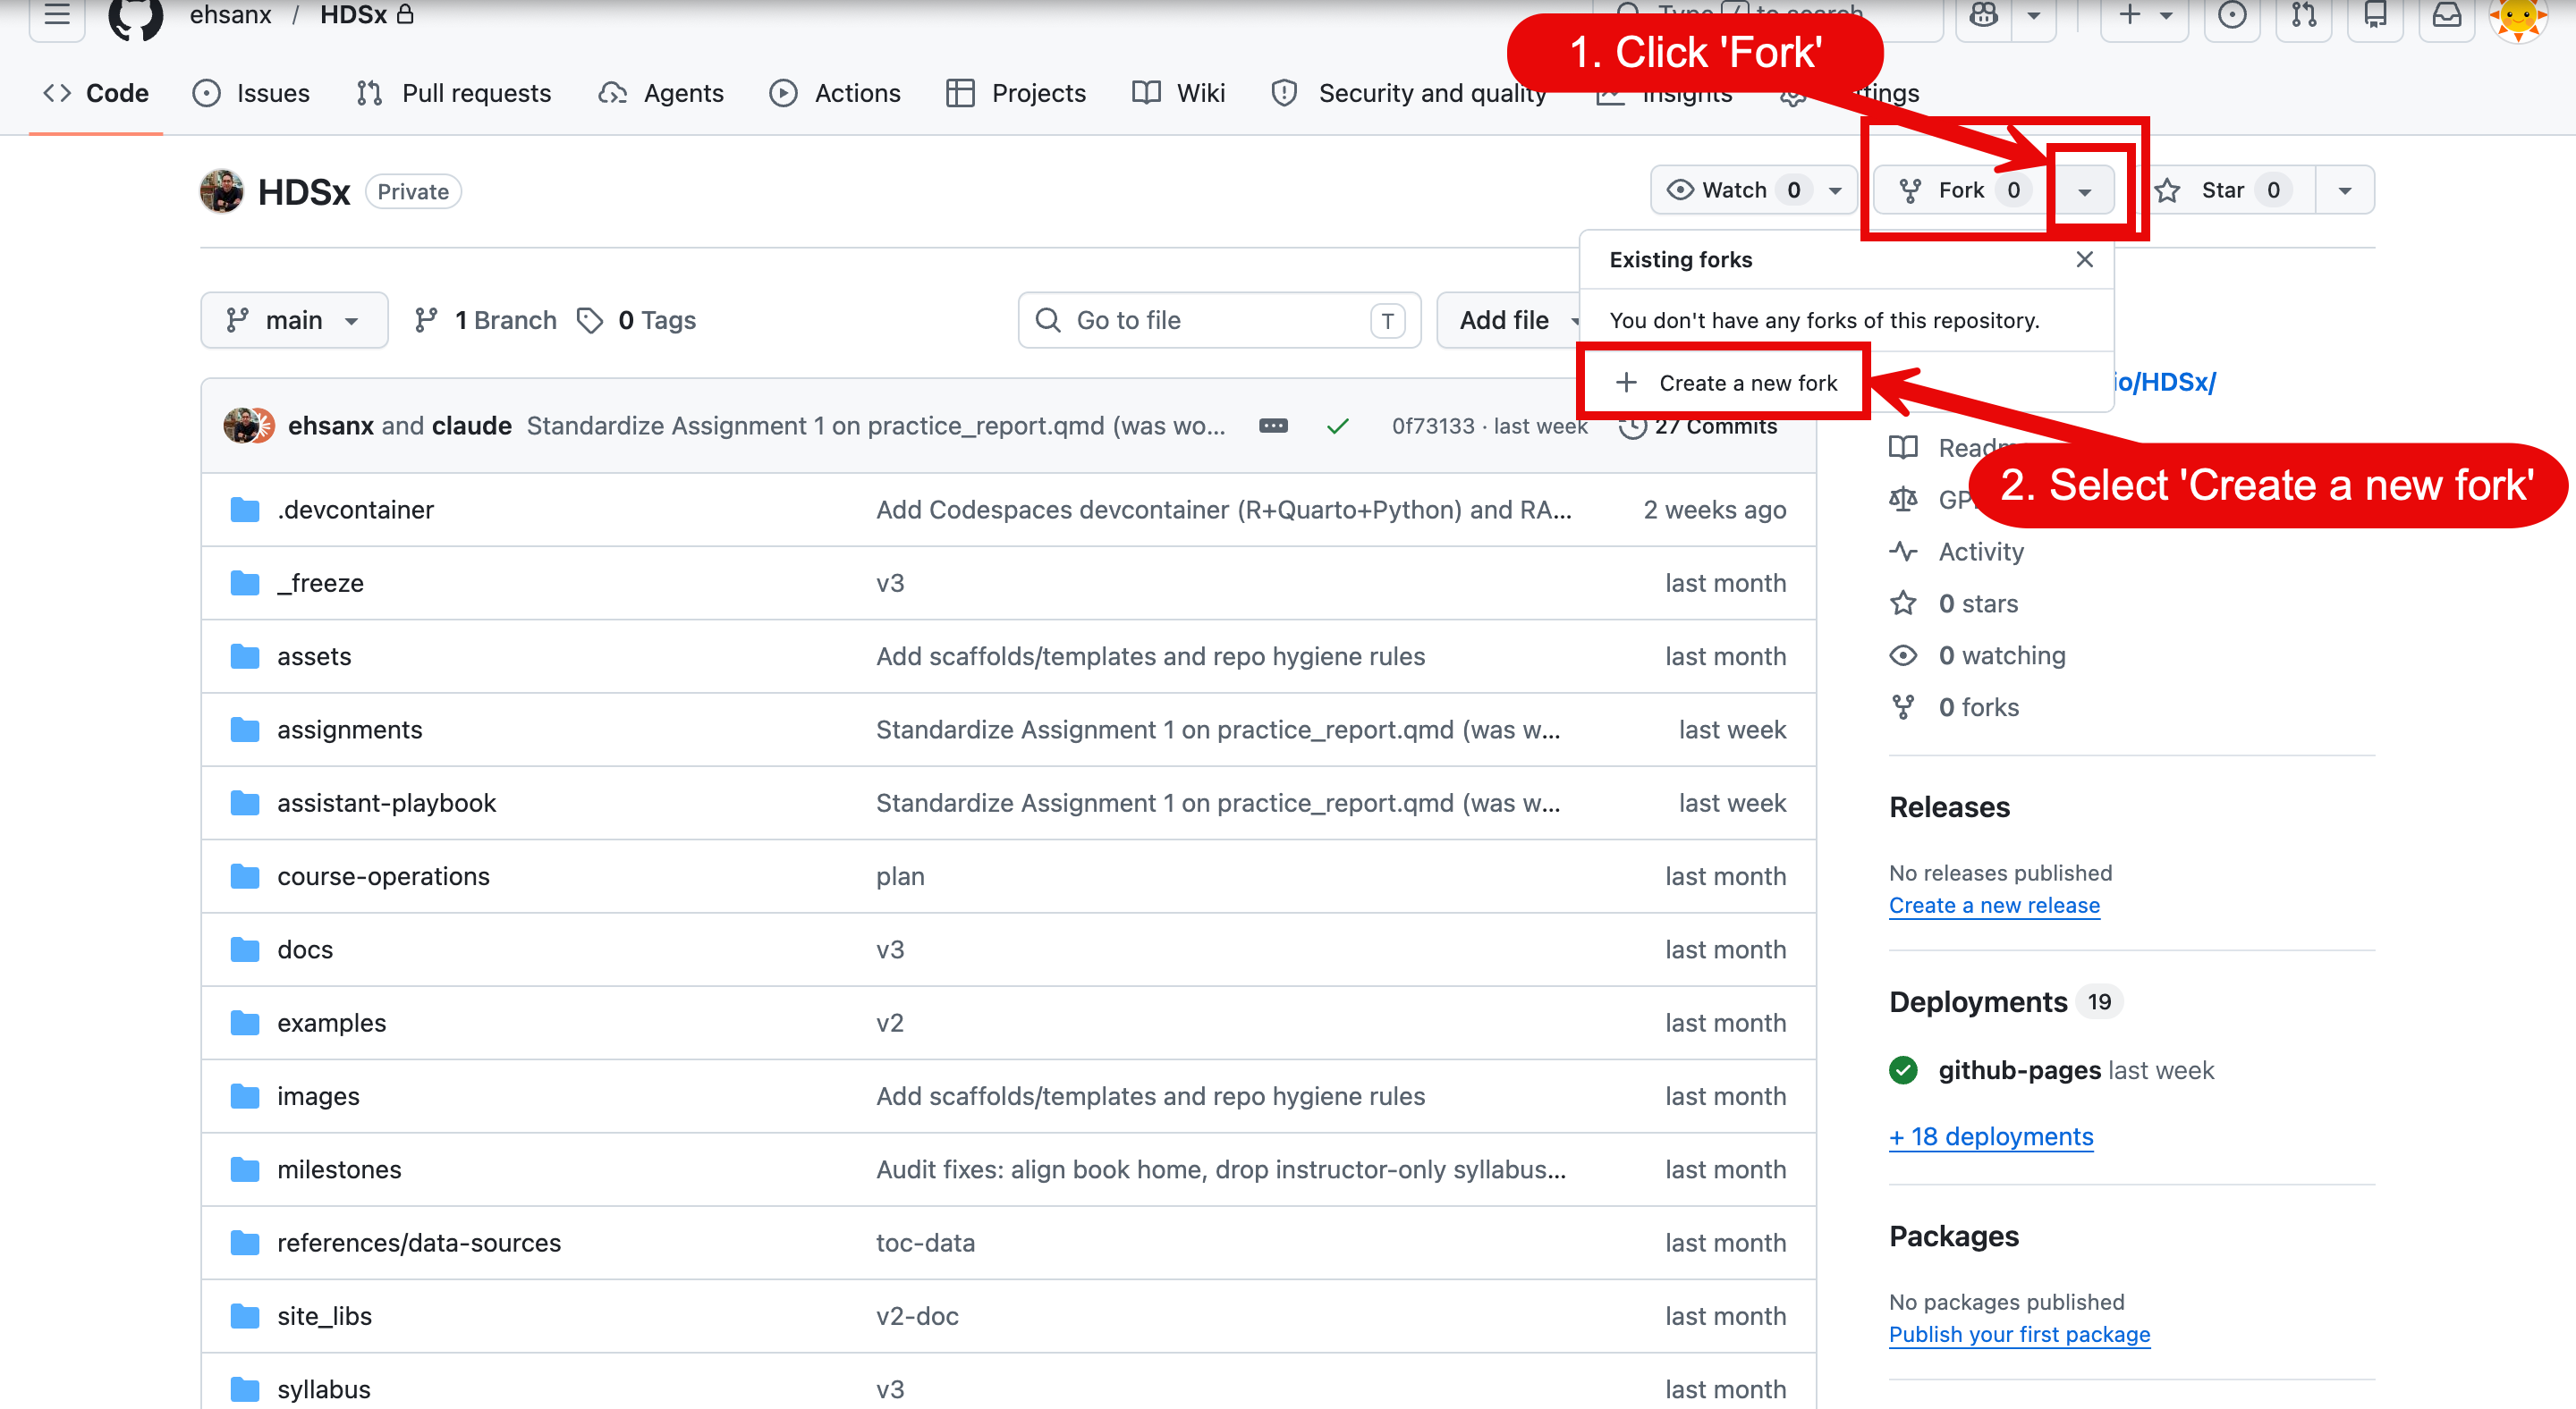Close the Existing forks popup
This screenshot has width=2576, height=1409.
(x=2084, y=260)
